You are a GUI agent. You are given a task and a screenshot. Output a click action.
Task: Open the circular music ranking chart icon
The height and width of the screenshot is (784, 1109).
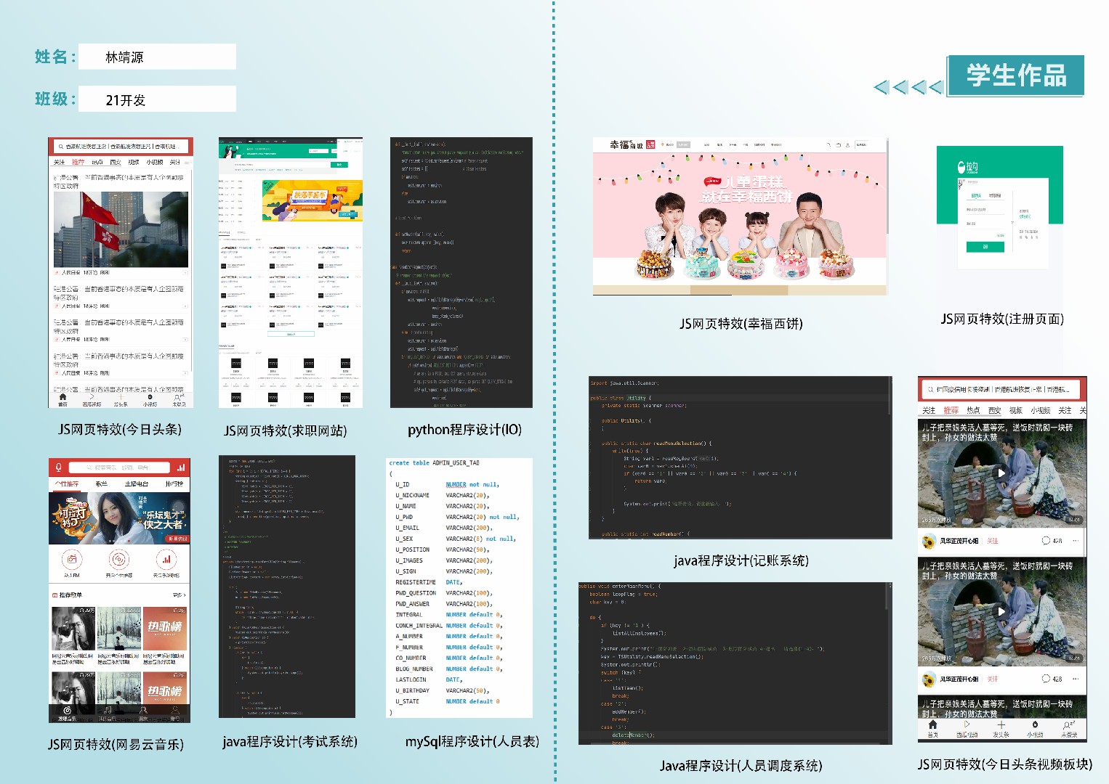(166, 560)
